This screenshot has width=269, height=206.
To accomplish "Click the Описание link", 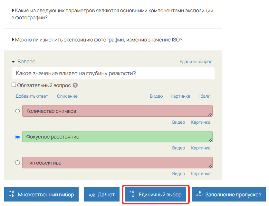I will pyautogui.click(x=67, y=96).
